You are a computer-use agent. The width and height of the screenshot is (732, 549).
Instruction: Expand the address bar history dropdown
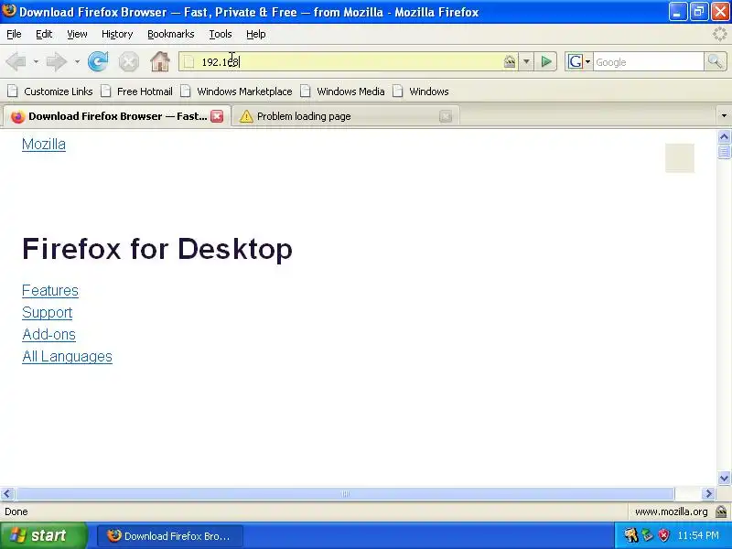(526, 61)
